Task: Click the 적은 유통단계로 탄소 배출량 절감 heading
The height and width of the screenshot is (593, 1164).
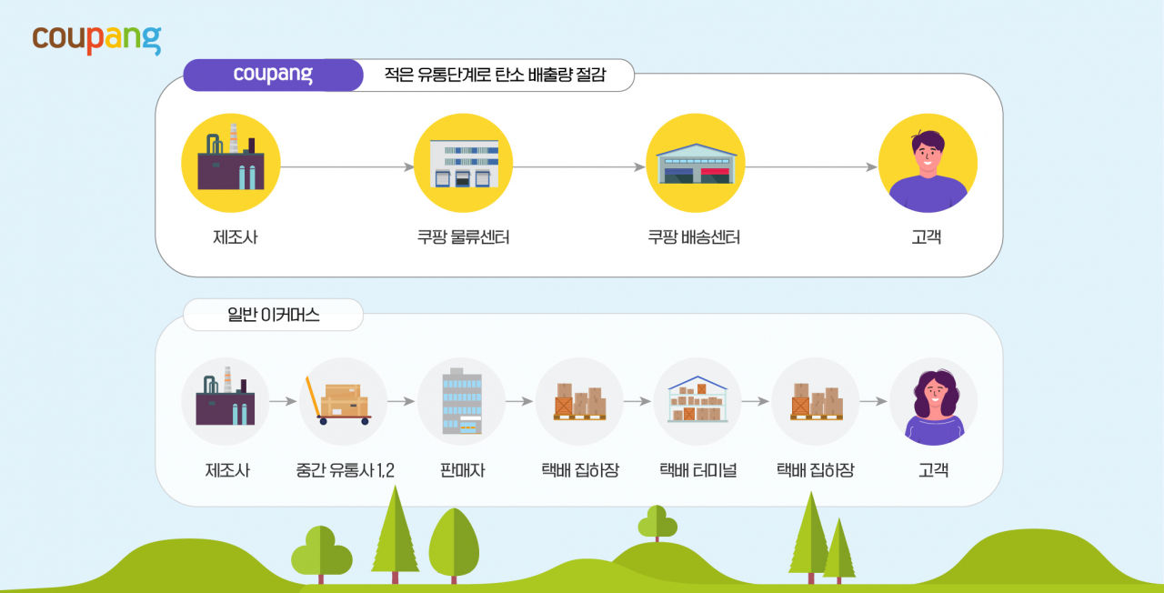Action: (497, 75)
